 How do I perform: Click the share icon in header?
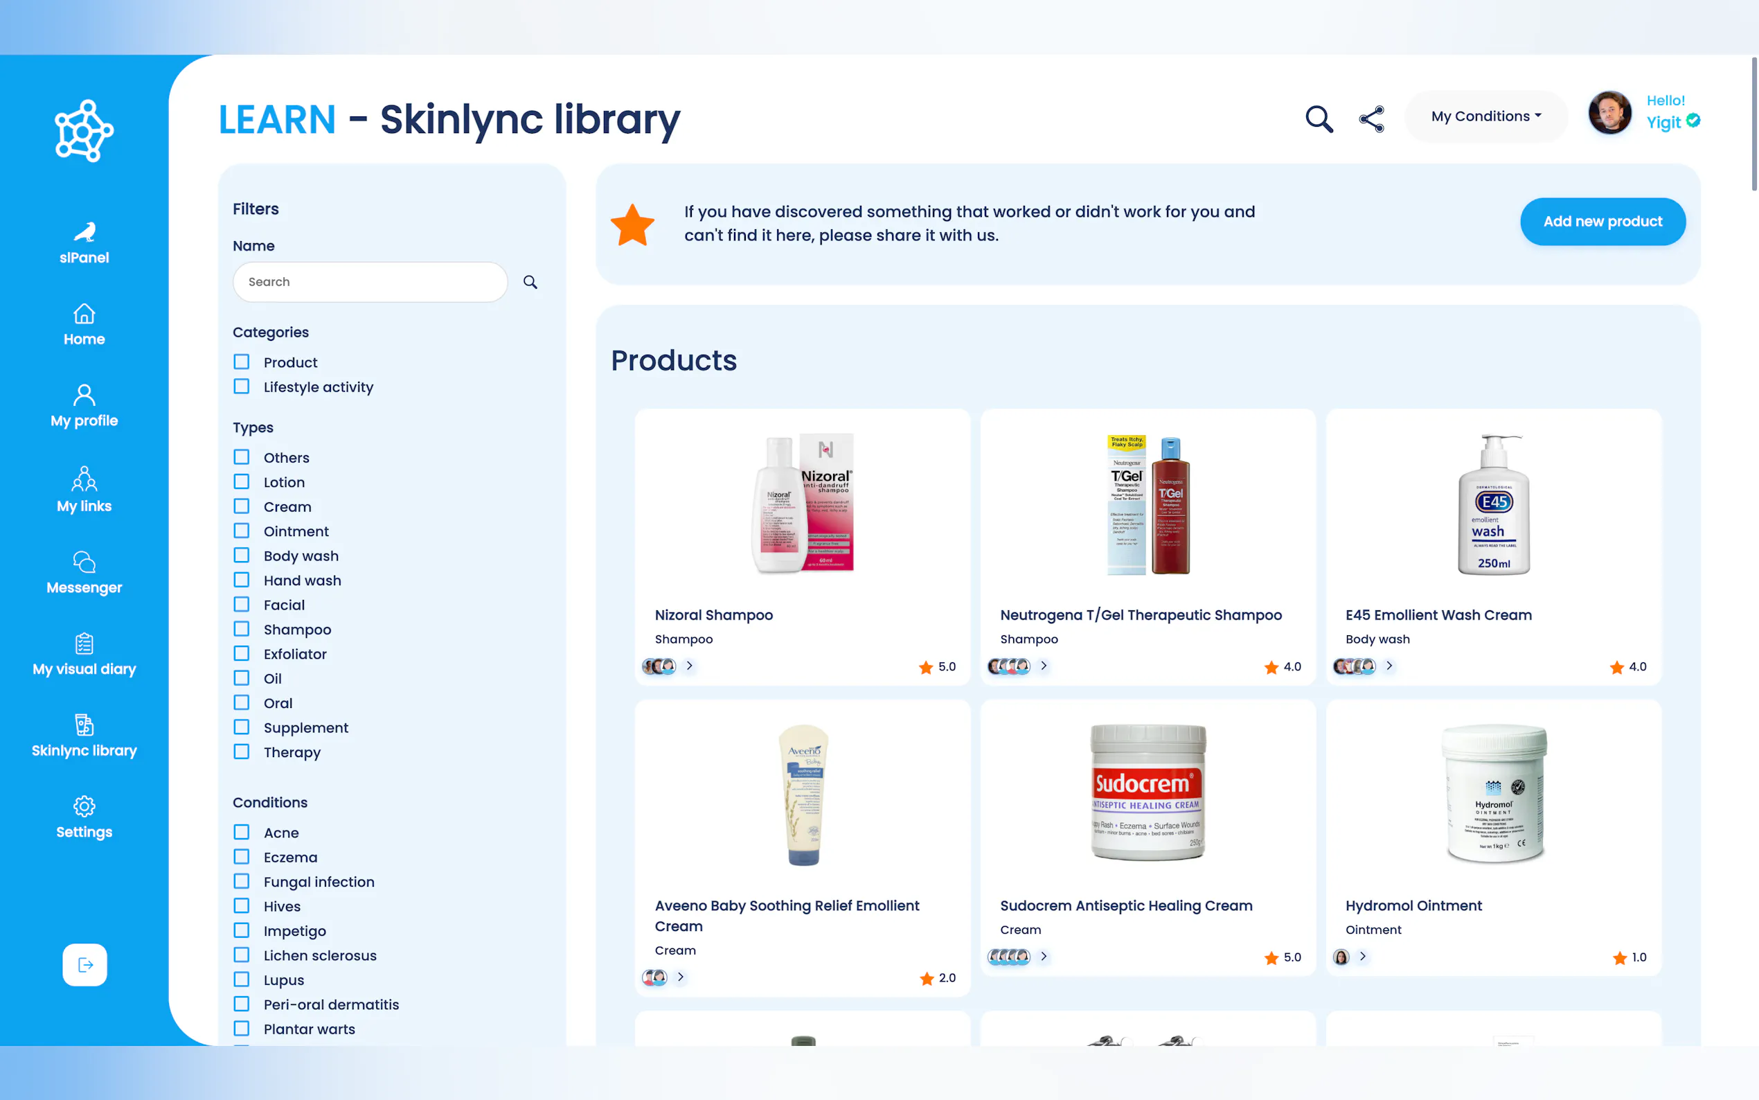pos(1371,118)
